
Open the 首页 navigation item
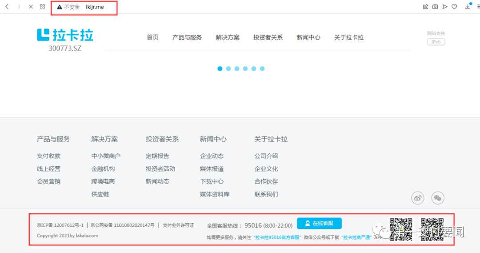[152, 37]
